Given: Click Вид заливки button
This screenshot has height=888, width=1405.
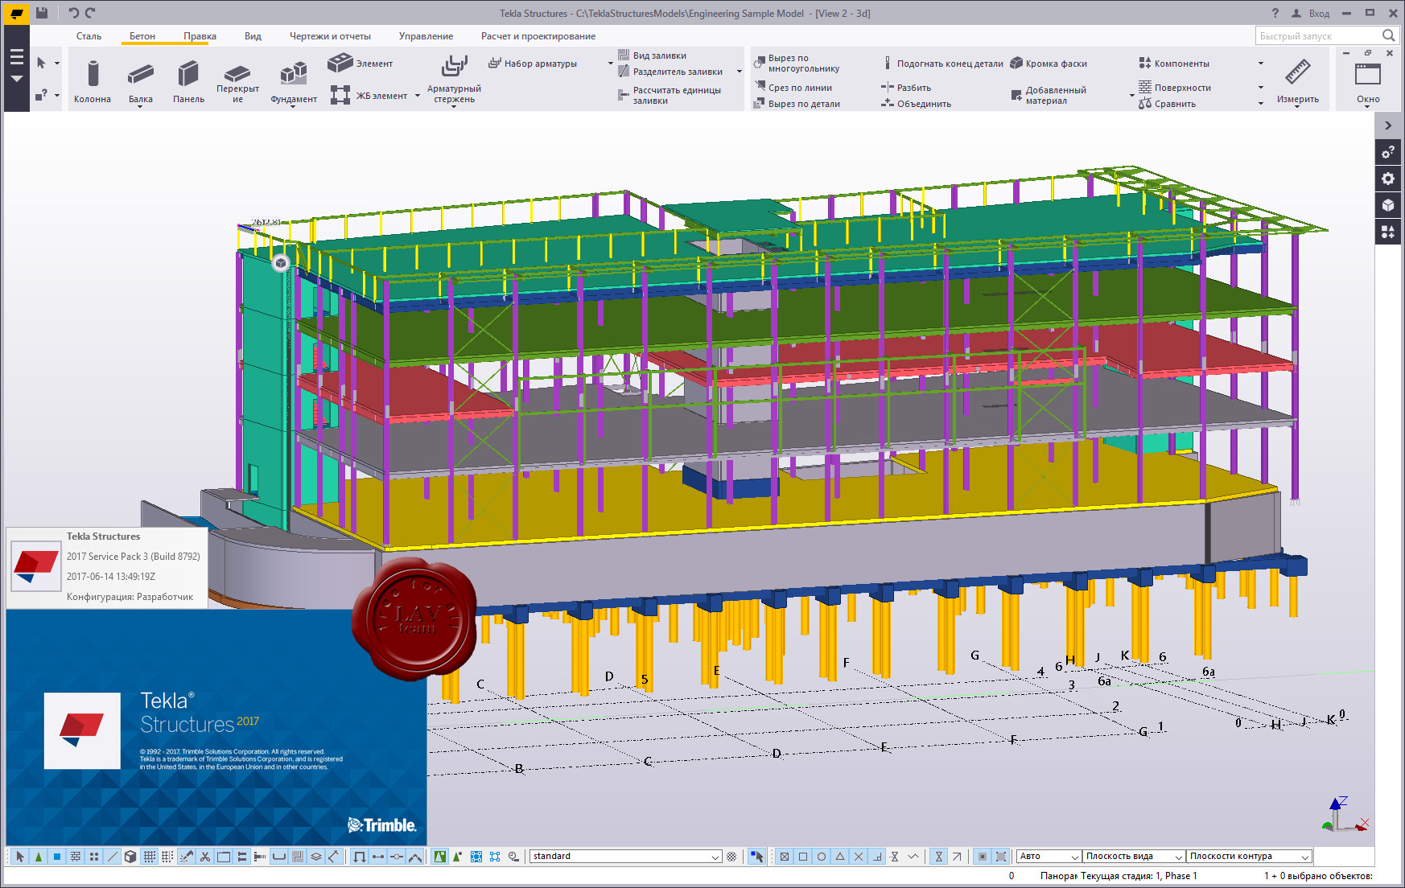Looking at the screenshot, I should coord(653,55).
